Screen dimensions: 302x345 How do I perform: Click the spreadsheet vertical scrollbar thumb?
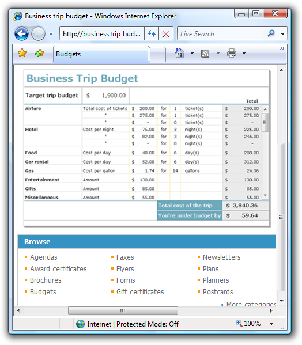point(265,122)
